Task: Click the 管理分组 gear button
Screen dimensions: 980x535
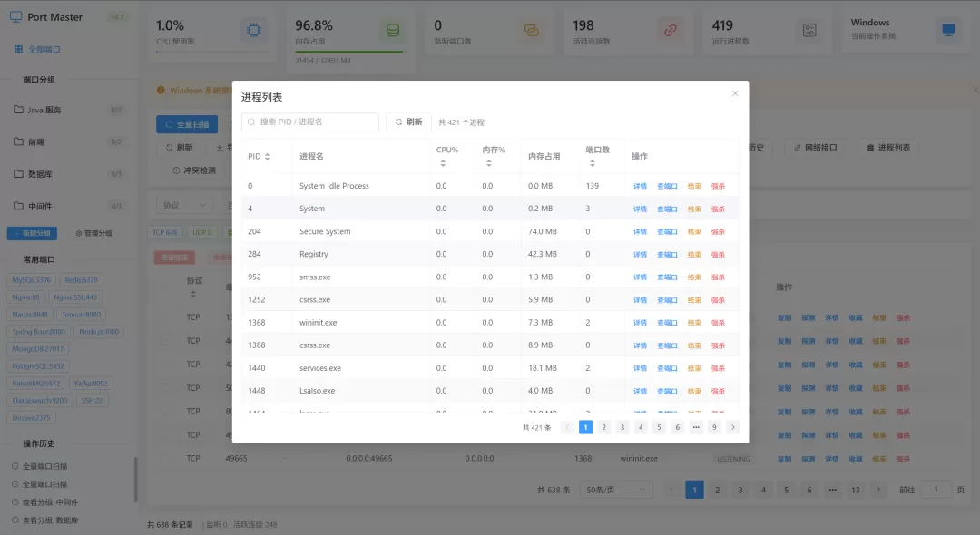Action: pos(93,233)
